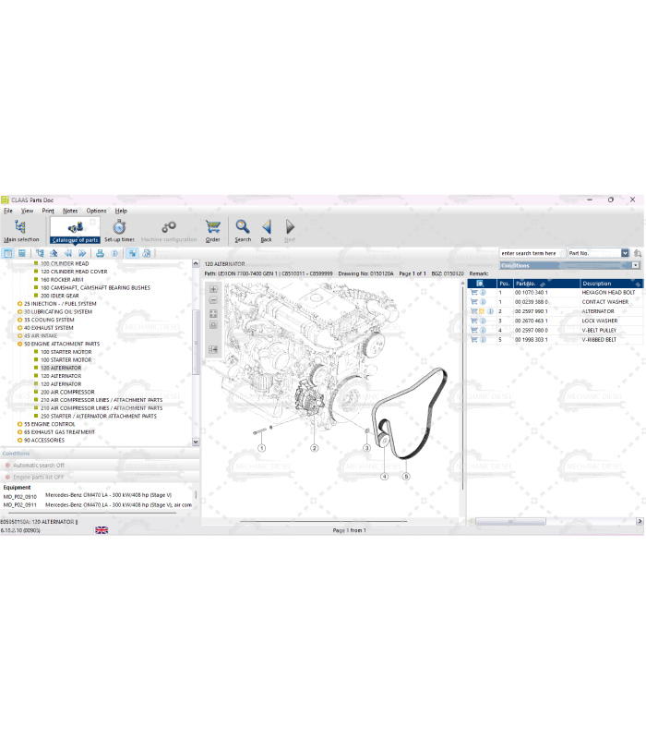Click the print icon in secondary toolbar
The image size is (646, 739).
pos(100,253)
